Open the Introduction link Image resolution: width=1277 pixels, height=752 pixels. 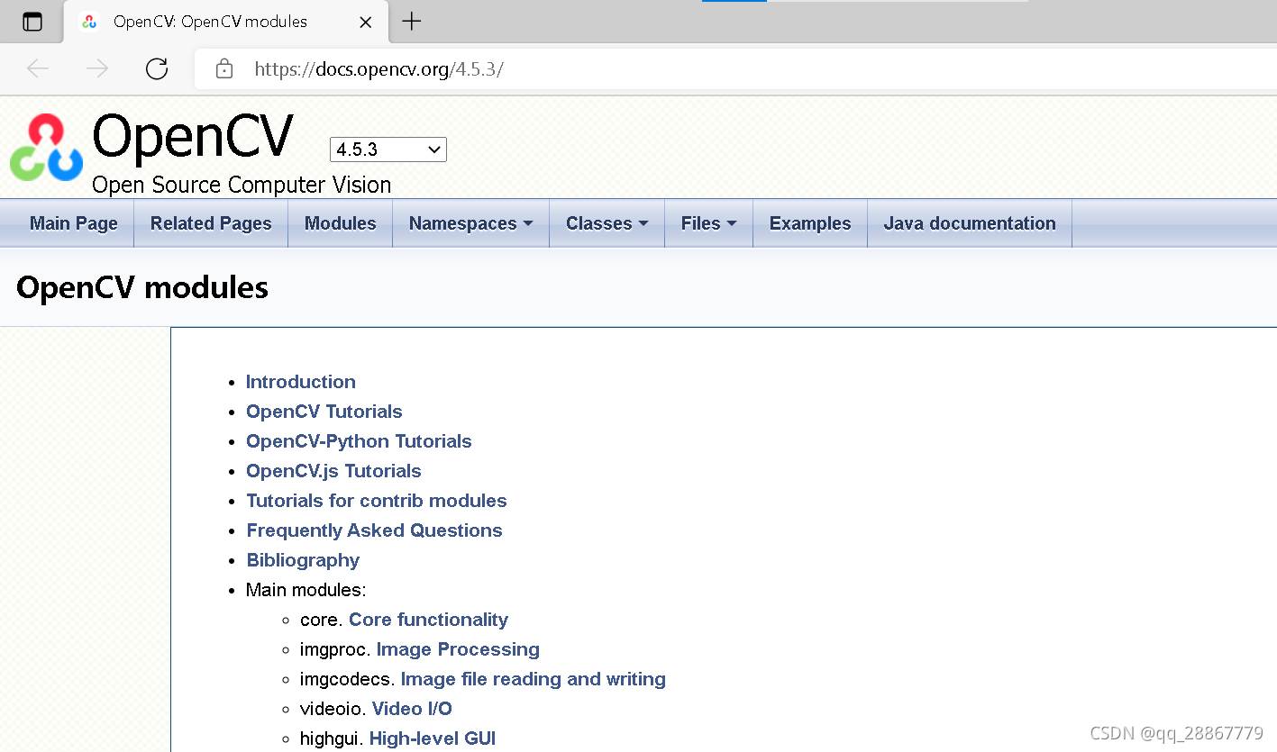tap(301, 382)
